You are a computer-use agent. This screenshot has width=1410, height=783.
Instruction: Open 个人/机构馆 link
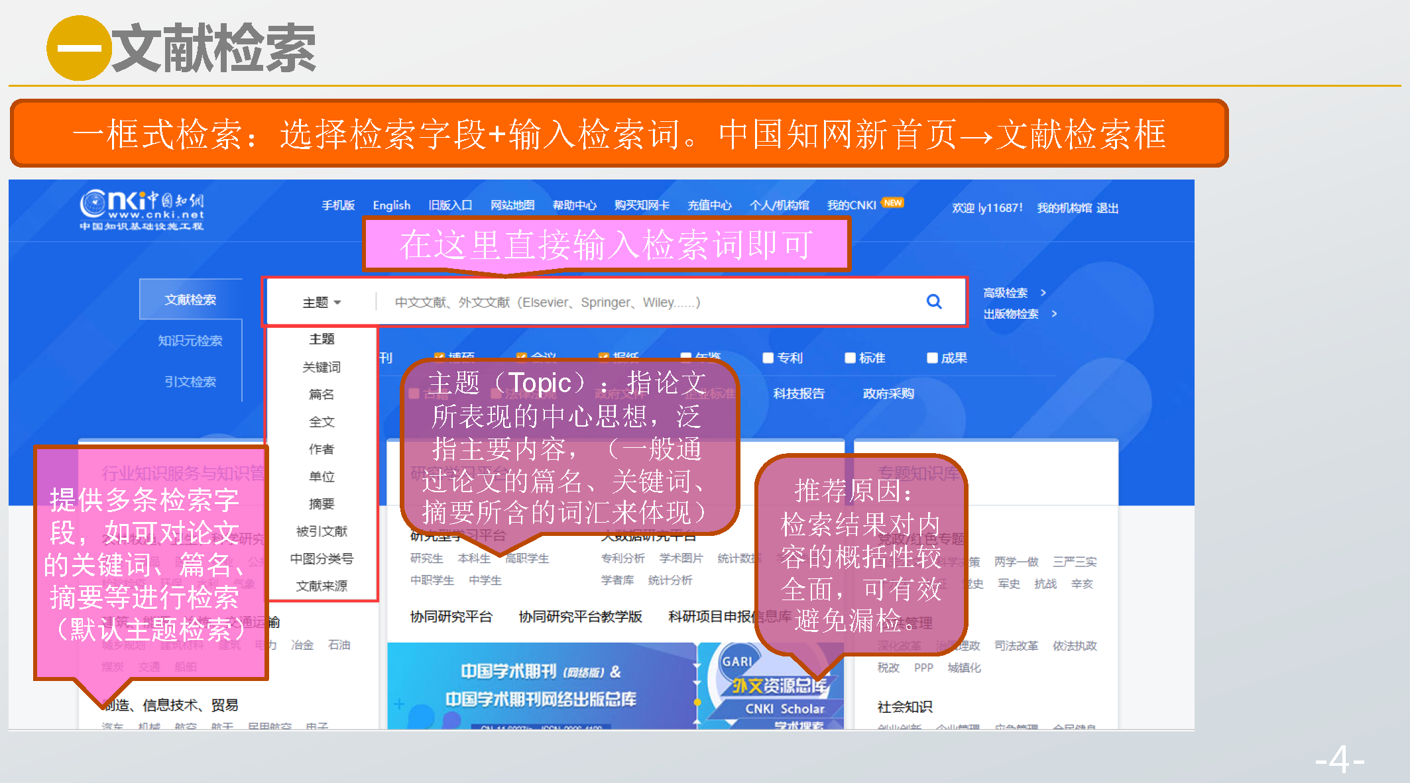click(780, 205)
